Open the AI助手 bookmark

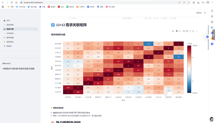point(91,7)
